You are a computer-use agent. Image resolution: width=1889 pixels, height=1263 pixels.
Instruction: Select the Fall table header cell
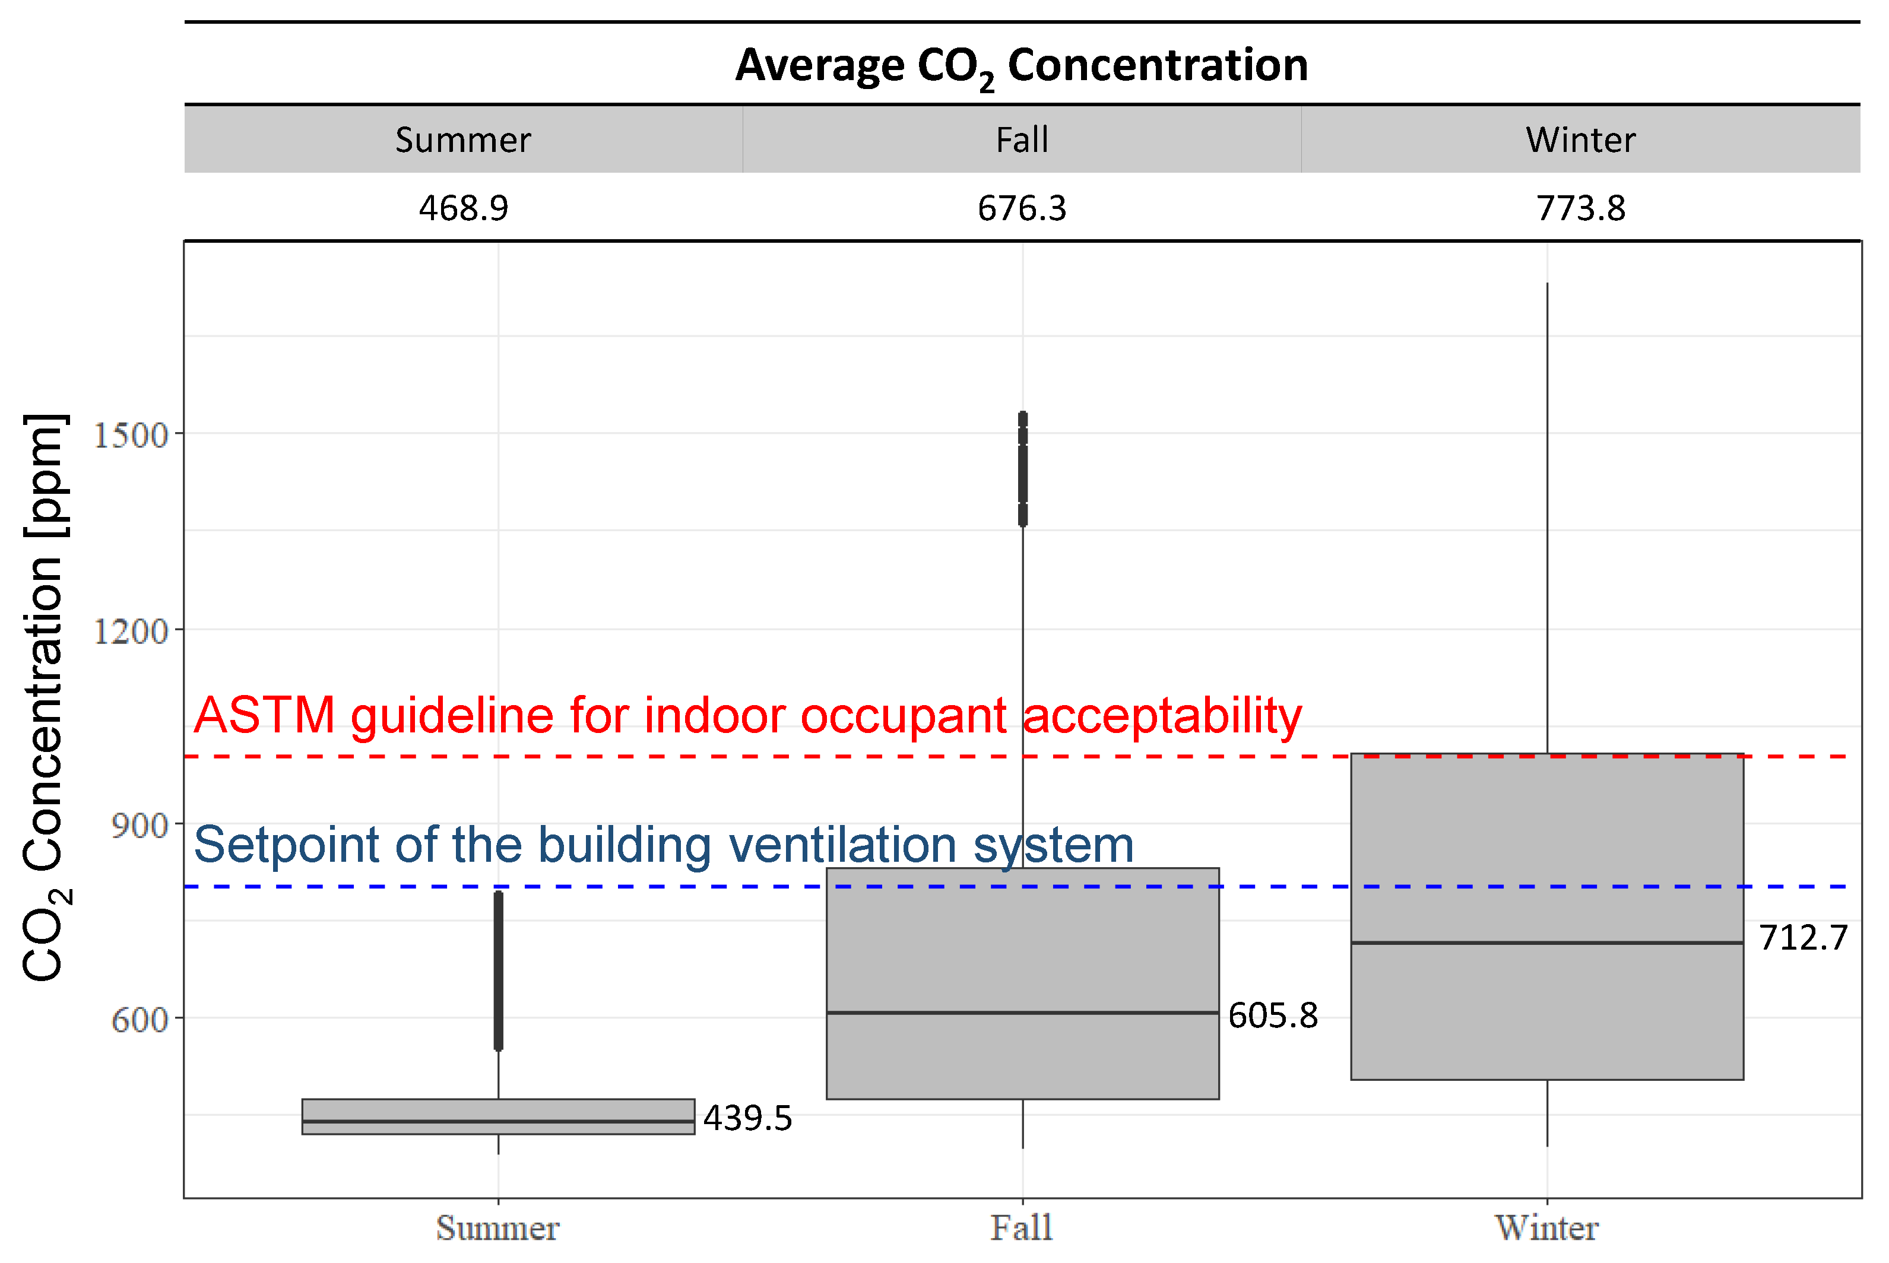pyautogui.click(x=1022, y=139)
